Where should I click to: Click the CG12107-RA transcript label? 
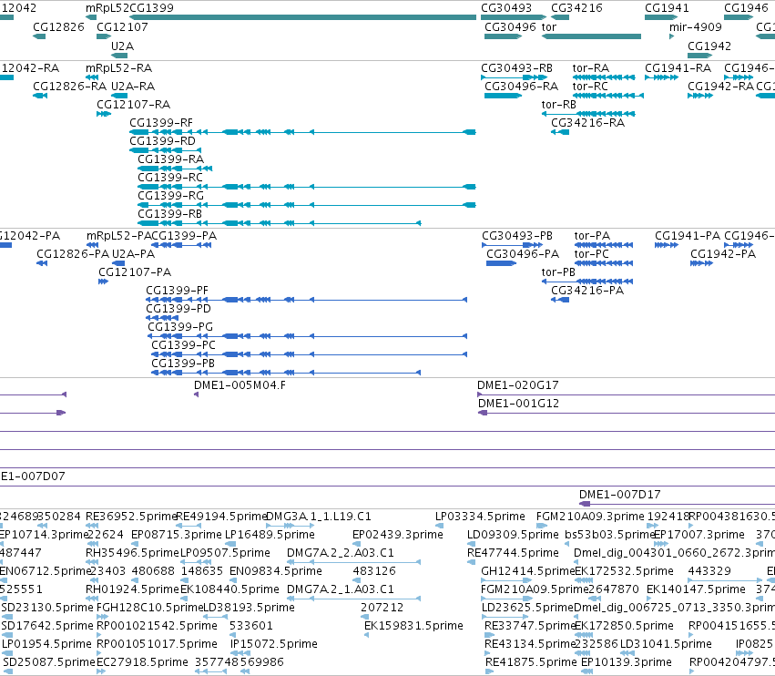click(x=134, y=105)
